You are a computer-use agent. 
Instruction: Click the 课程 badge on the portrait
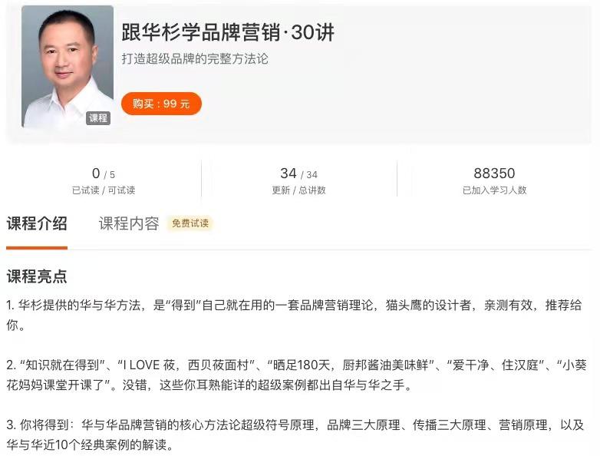[98, 118]
